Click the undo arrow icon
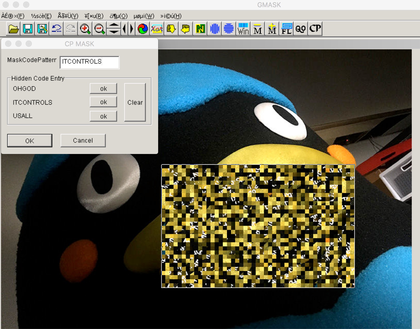 point(56,28)
